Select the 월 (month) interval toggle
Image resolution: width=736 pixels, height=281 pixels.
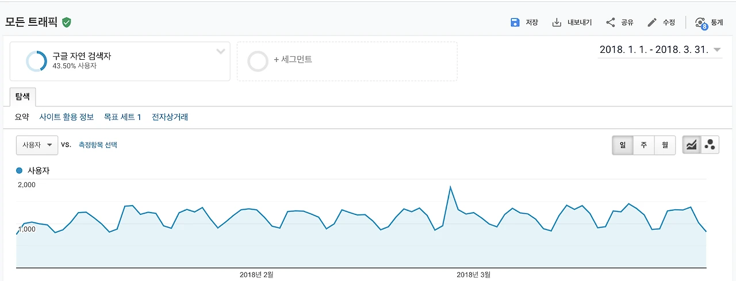(x=665, y=145)
